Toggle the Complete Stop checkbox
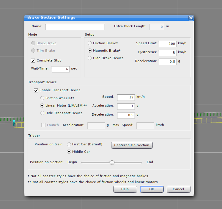The height and width of the screenshot is (209, 222). (33, 61)
